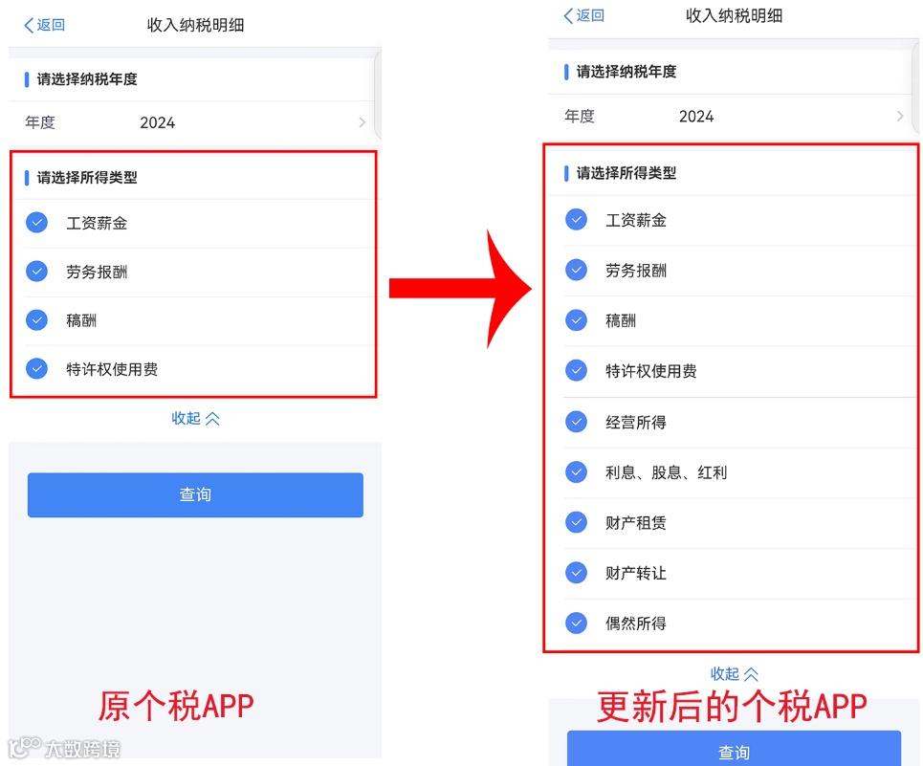Click the 查询 button in right screen
This screenshot has height=766, width=923.
(x=734, y=749)
